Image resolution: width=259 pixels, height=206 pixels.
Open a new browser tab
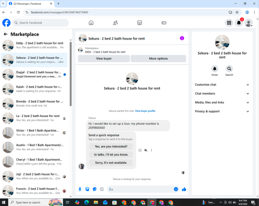tap(58, 4)
